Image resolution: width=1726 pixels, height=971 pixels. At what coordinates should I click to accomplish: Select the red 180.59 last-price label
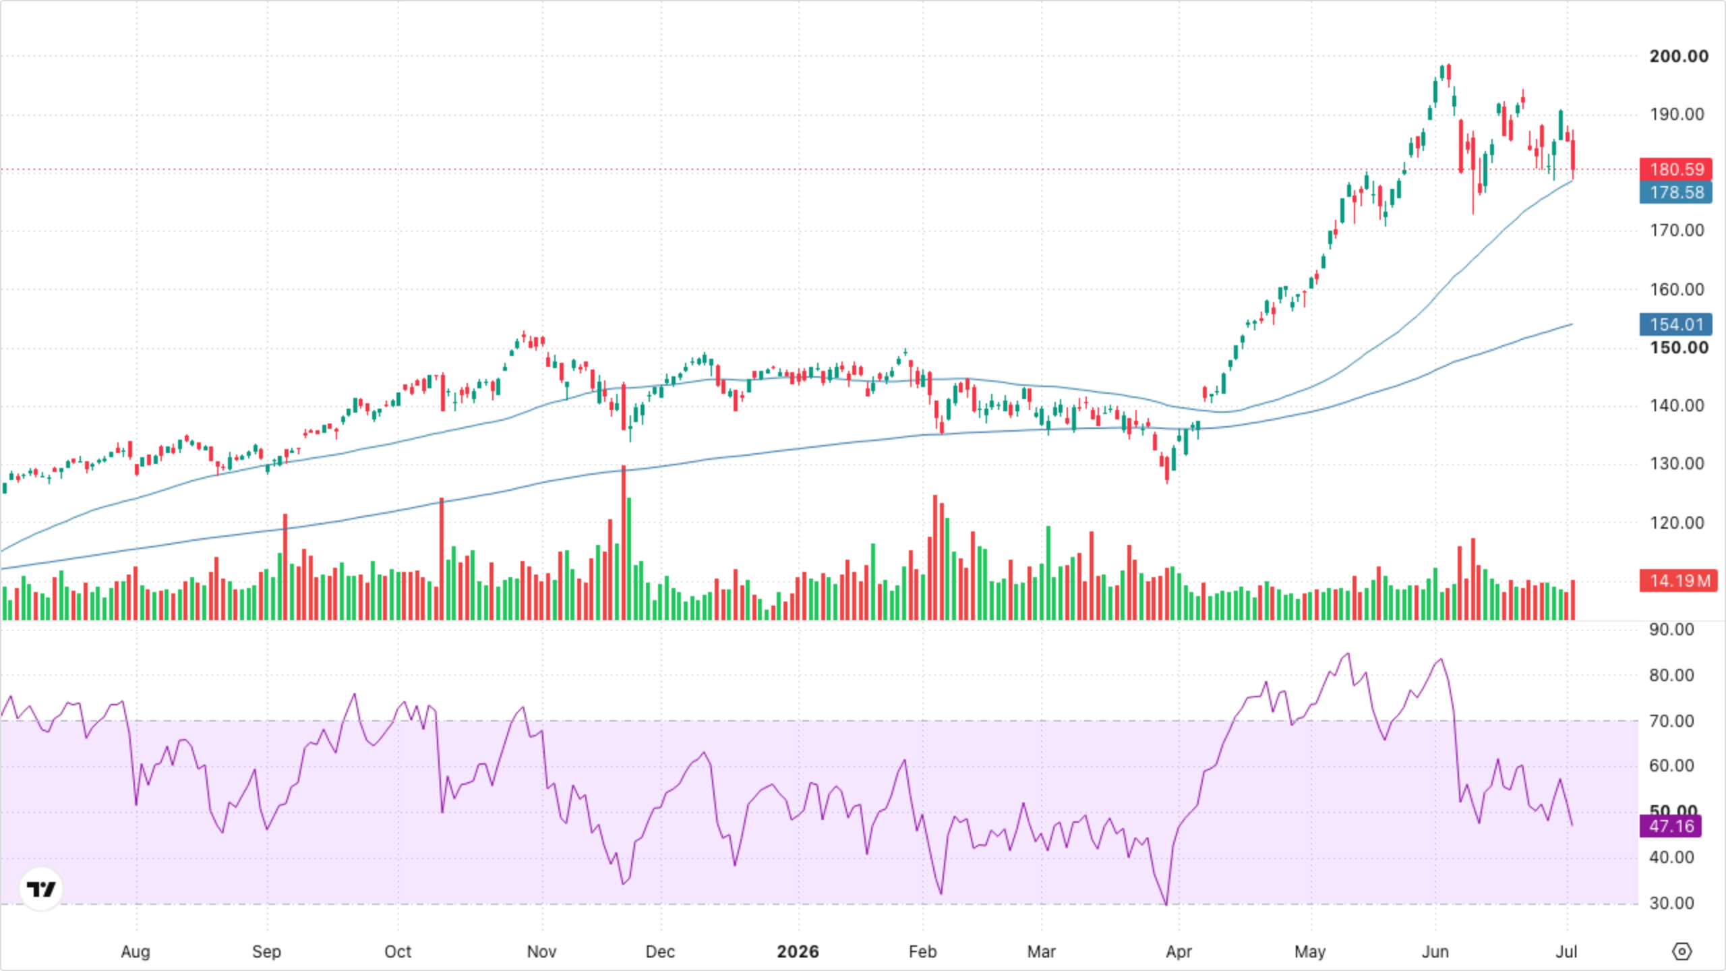pyautogui.click(x=1675, y=169)
